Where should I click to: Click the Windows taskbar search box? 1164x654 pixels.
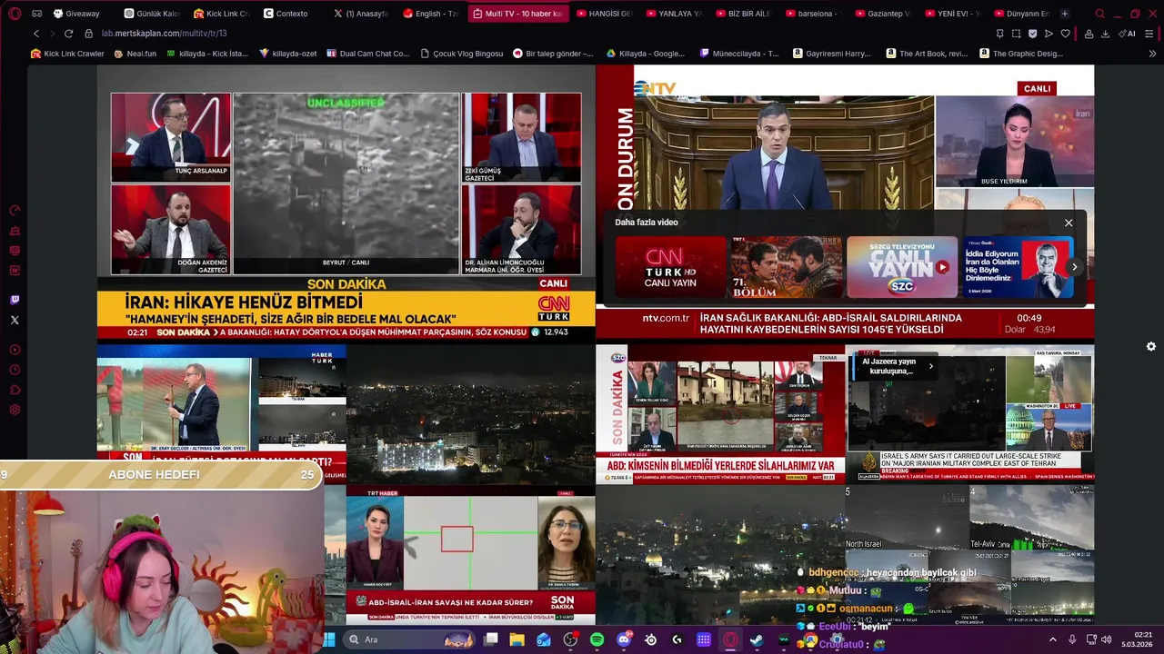click(409, 639)
